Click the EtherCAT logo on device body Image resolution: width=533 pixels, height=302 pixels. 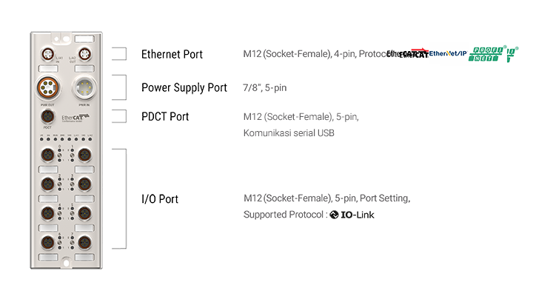(76, 118)
